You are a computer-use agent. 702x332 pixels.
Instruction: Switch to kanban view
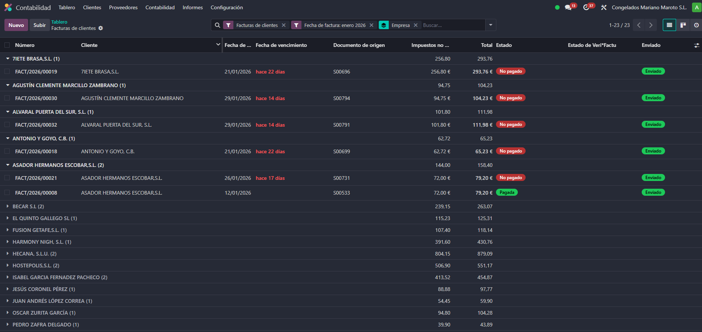coord(683,25)
